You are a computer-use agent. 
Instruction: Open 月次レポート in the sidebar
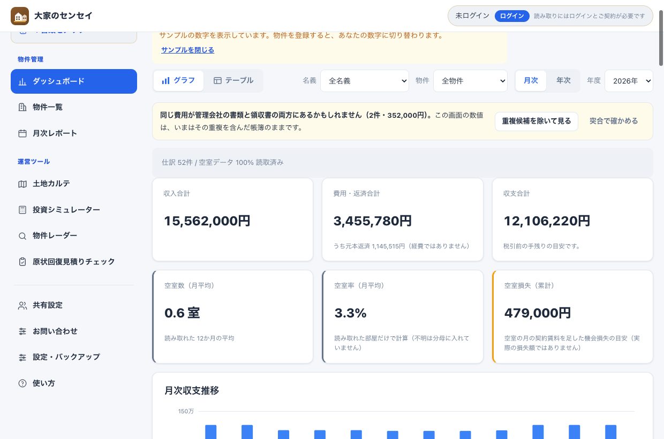pyautogui.click(x=74, y=133)
